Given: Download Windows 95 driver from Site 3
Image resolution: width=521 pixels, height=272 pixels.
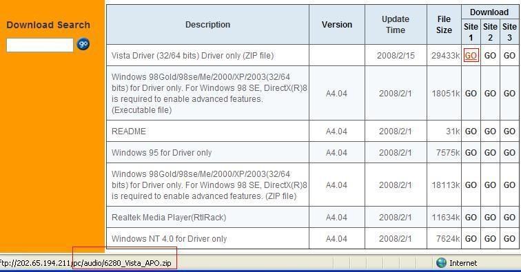Looking at the screenshot, I should pos(509,152).
